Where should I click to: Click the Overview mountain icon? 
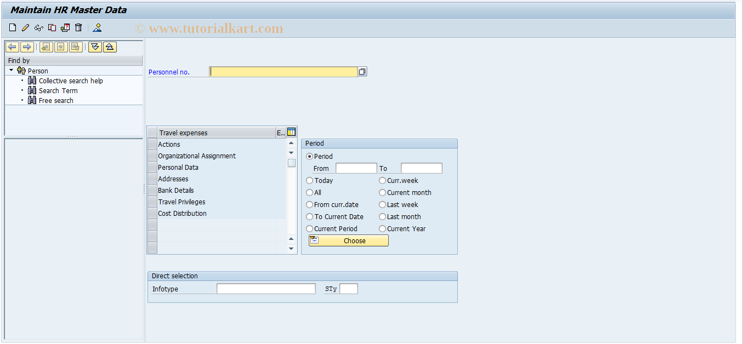pyautogui.click(x=97, y=27)
